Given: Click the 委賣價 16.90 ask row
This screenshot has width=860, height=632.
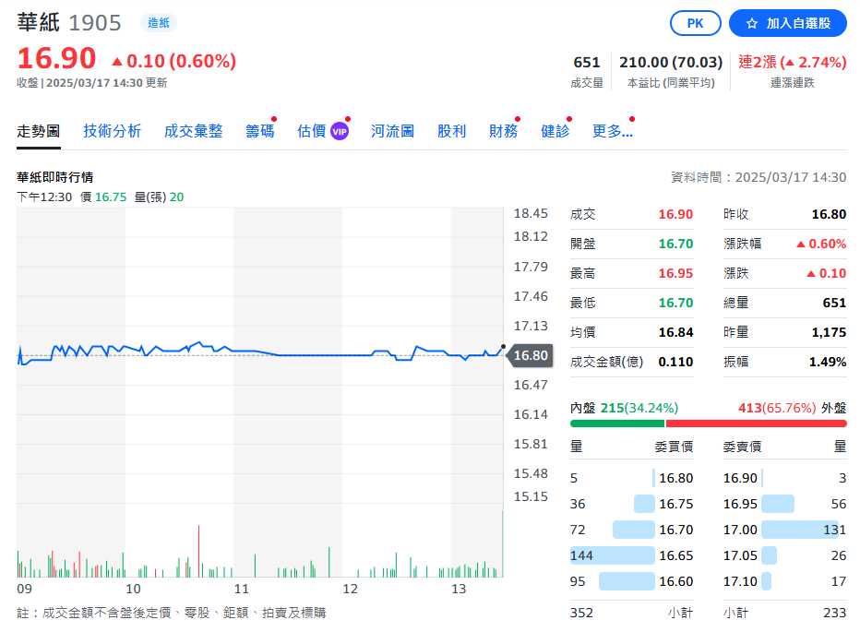Looking at the screenshot, I should [785, 478].
